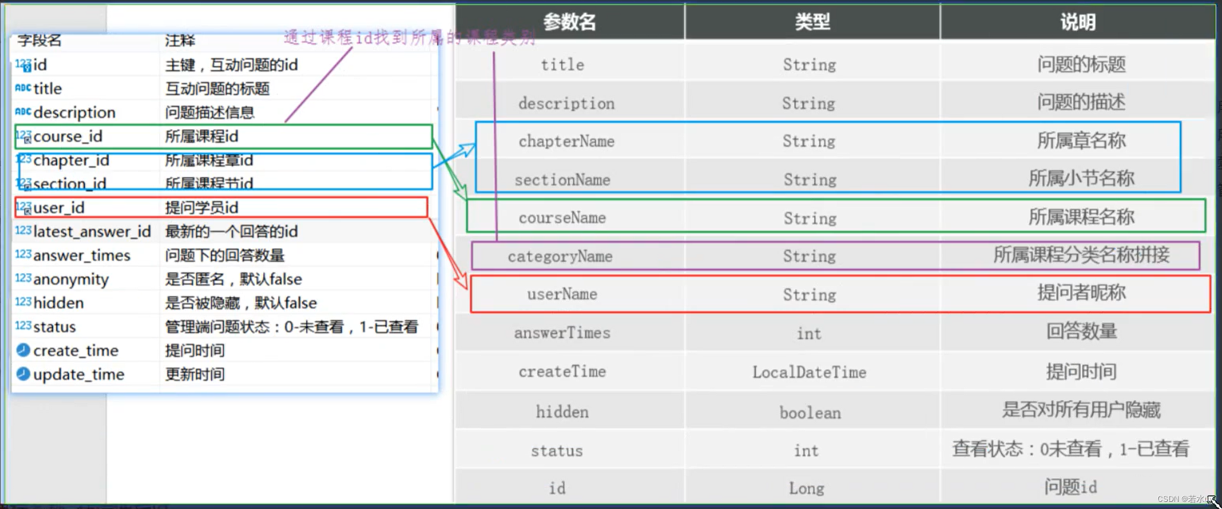The height and width of the screenshot is (509, 1222).
Task: Select the create_time field name
Action: pyautogui.click(x=76, y=351)
